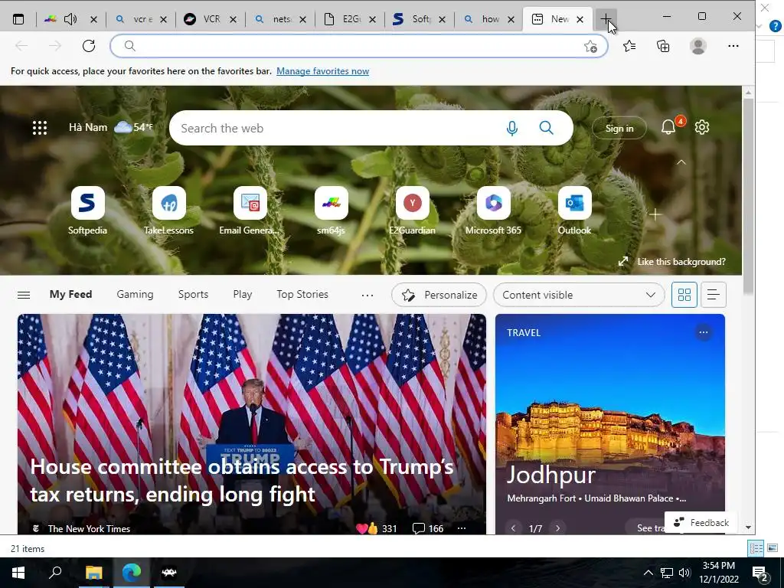Switch to the 'nets' search tab
Image resolution: width=784 pixels, height=588 pixels.
click(282, 19)
